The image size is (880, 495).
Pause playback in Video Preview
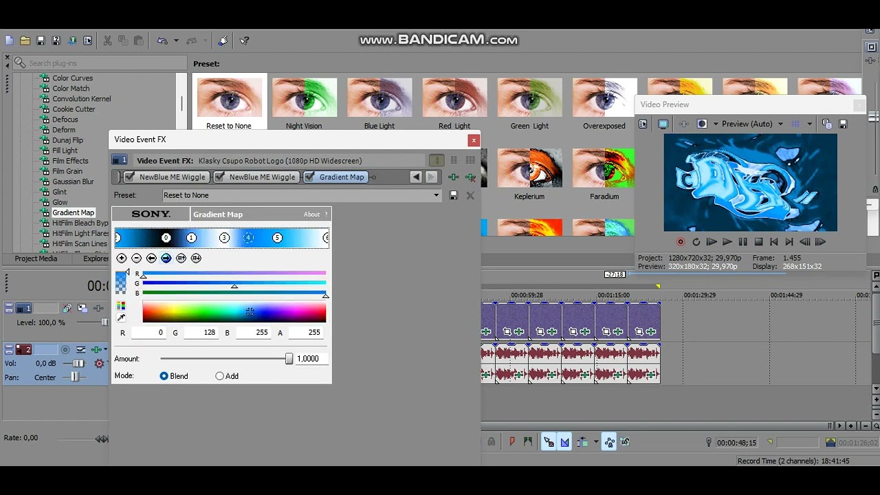click(742, 242)
